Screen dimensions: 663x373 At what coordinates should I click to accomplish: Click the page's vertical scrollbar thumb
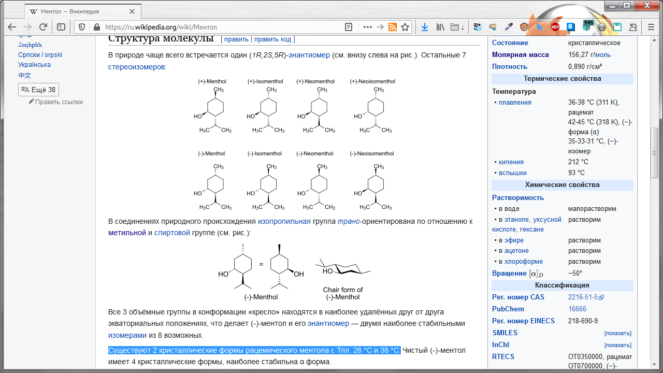click(x=655, y=153)
